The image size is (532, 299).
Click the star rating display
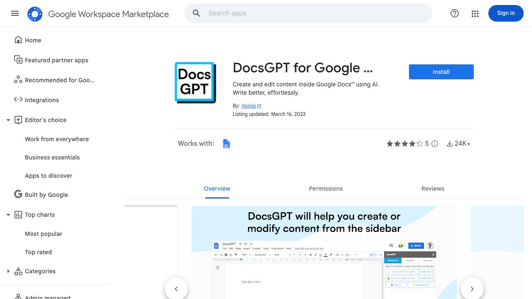[x=405, y=144]
